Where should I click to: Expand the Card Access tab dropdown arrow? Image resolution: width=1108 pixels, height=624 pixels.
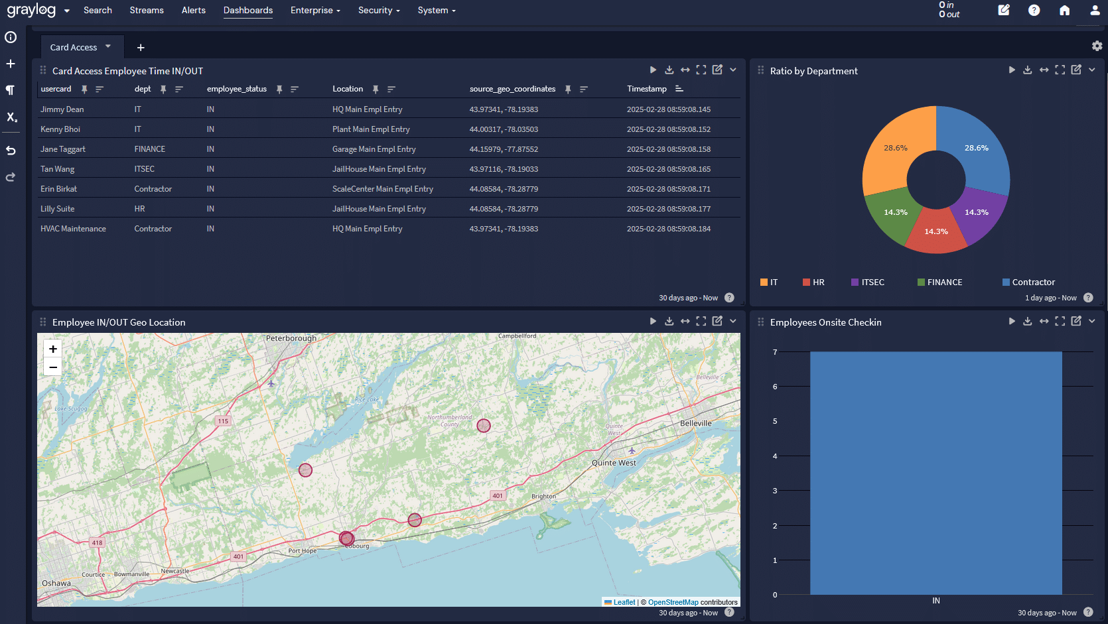(107, 47)
